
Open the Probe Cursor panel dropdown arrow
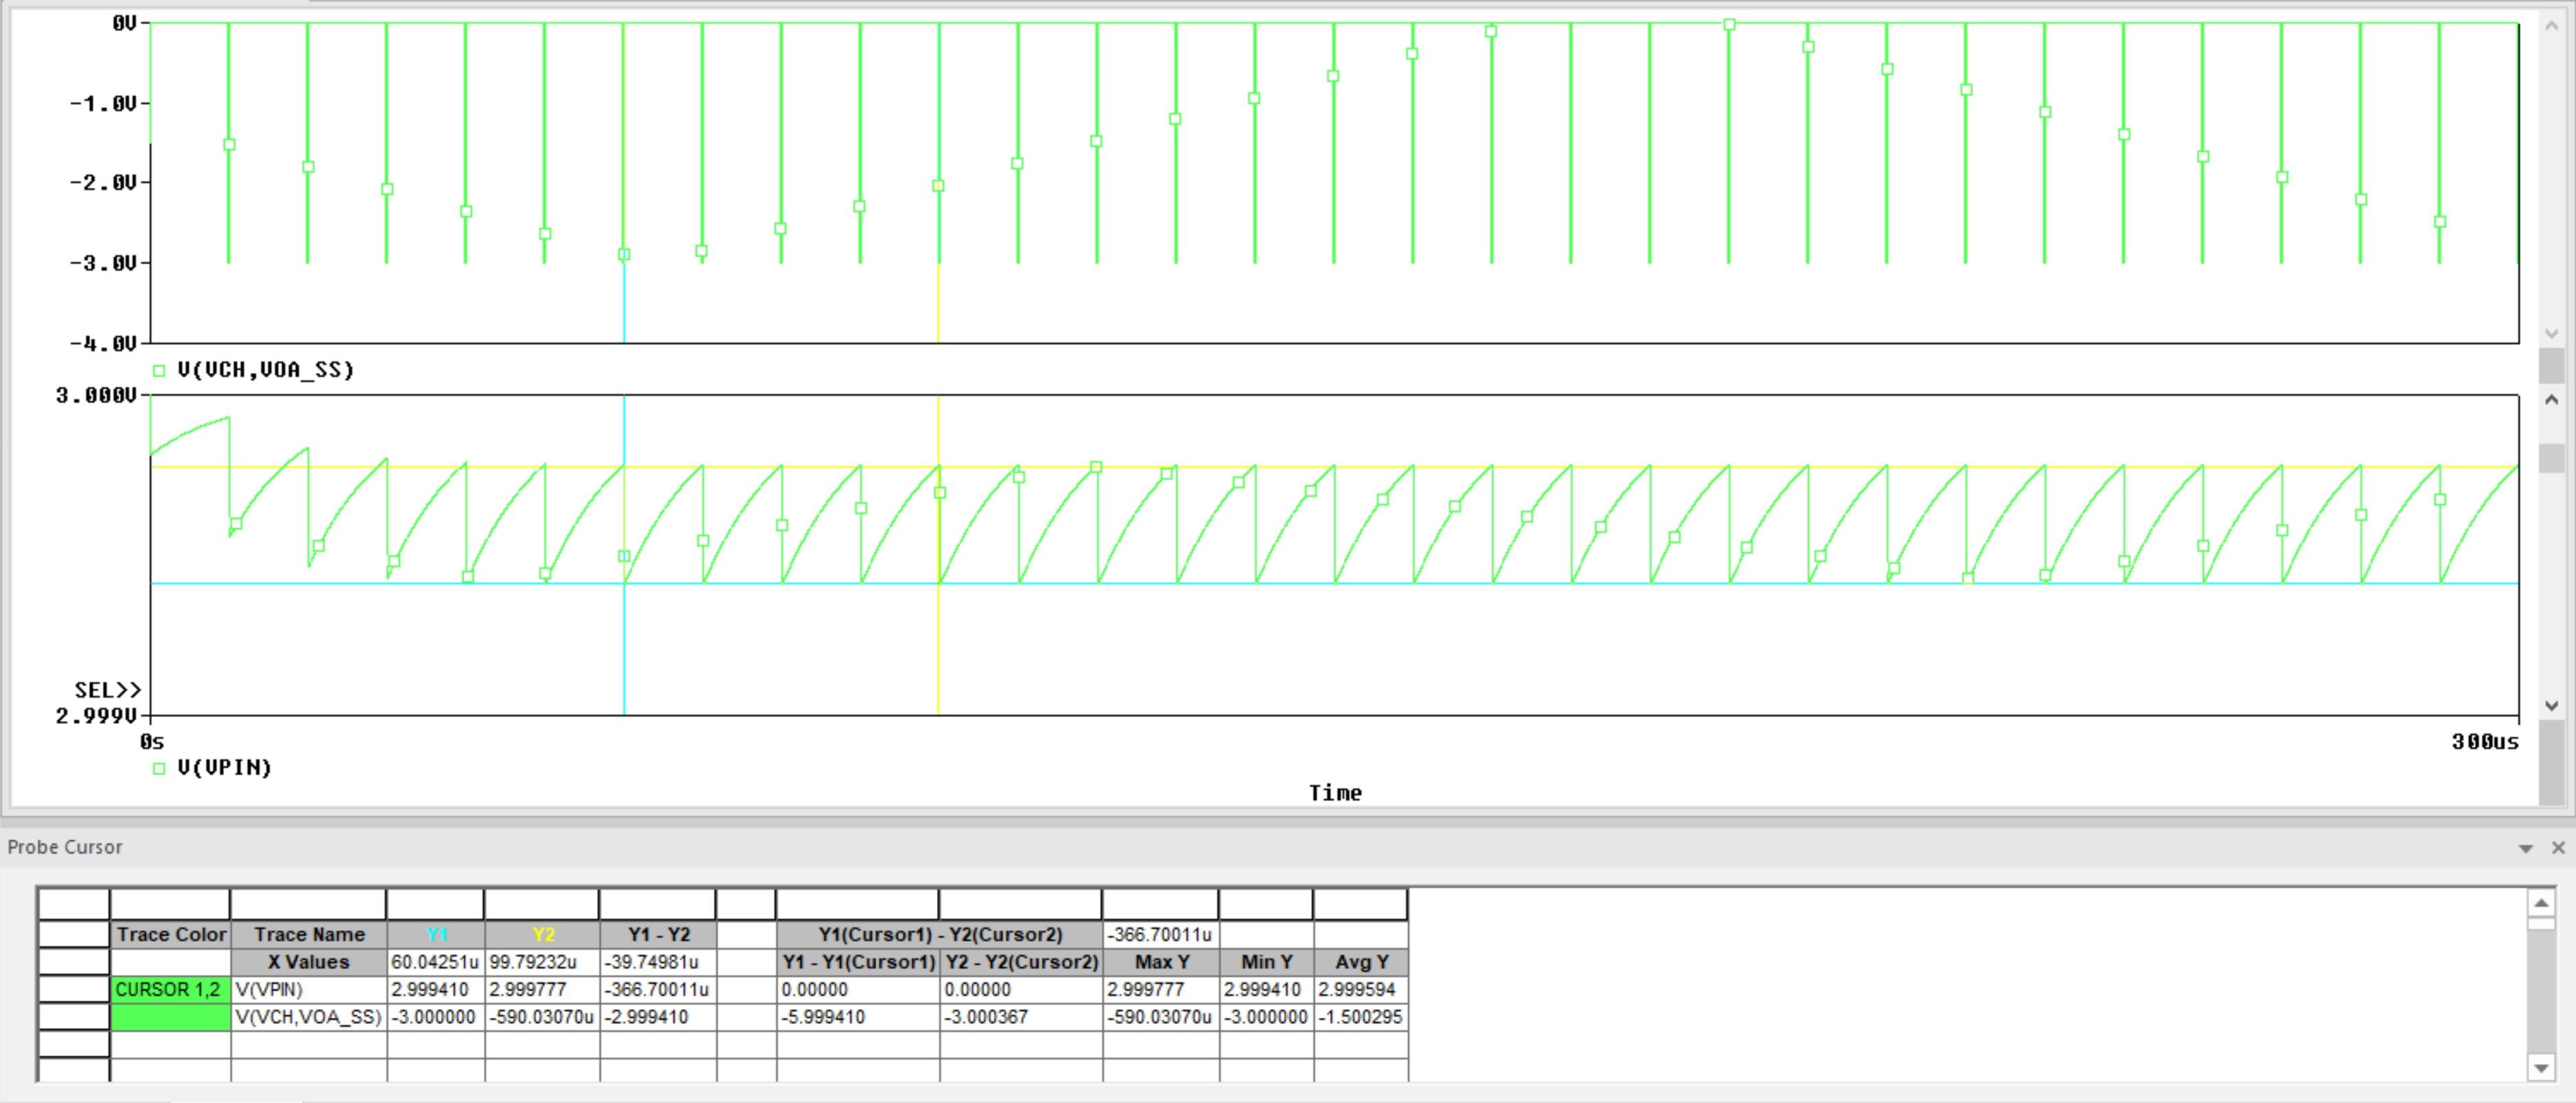(x=2525, y=849)
